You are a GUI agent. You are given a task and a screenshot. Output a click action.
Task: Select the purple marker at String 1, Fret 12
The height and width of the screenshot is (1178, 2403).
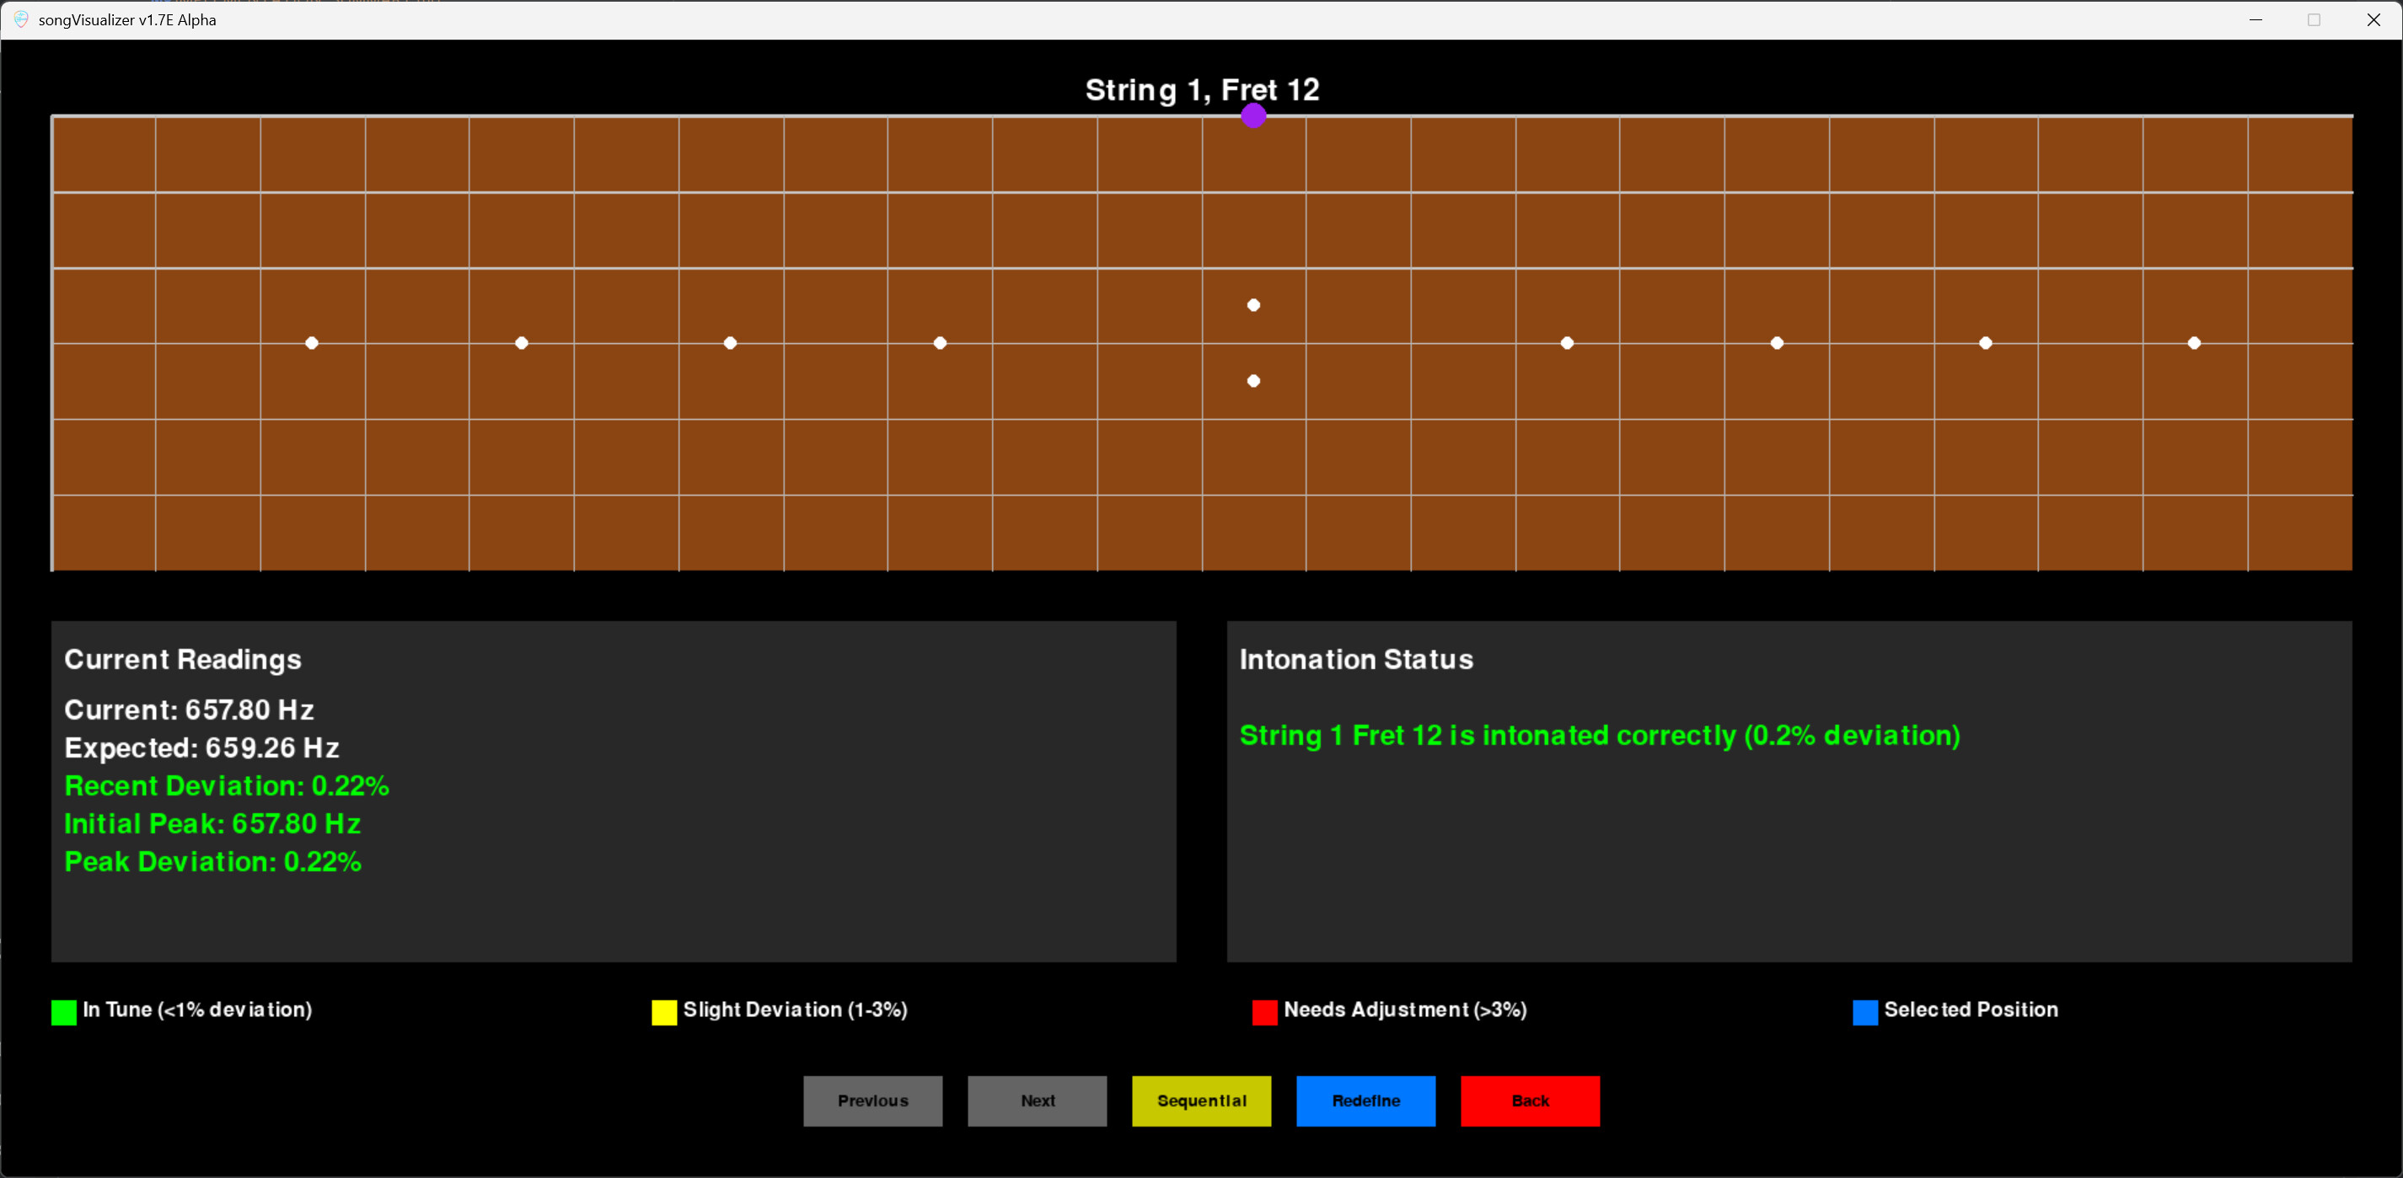[x=1252, y=115]
